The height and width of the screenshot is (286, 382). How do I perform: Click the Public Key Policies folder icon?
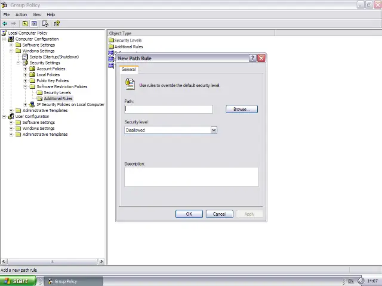click(x=32, y=80)
